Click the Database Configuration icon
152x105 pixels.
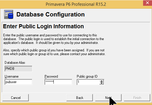[9, 14]
